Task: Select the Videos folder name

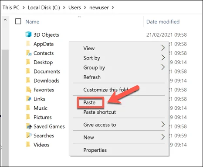Action: tap(41, 145)
